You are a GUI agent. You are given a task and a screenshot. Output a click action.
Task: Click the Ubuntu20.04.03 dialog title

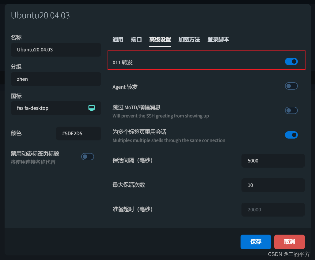tap(40, 16)
